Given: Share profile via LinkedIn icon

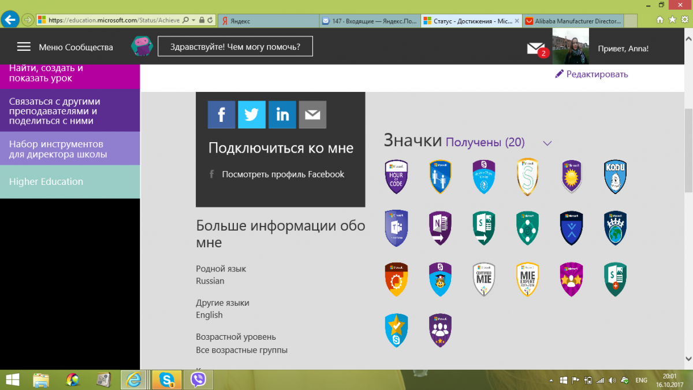Looking at the screenshot, I should pos(282,114).
